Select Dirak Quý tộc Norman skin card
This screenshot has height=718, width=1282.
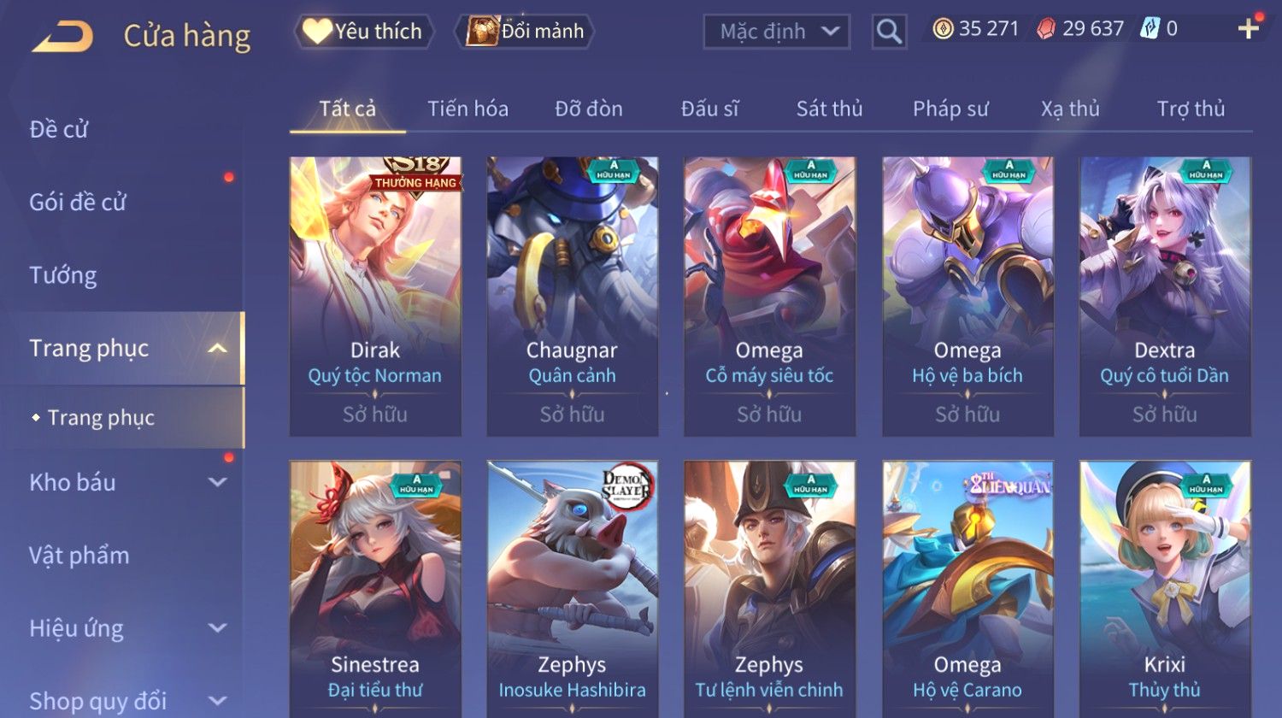(x=375, y=297)
